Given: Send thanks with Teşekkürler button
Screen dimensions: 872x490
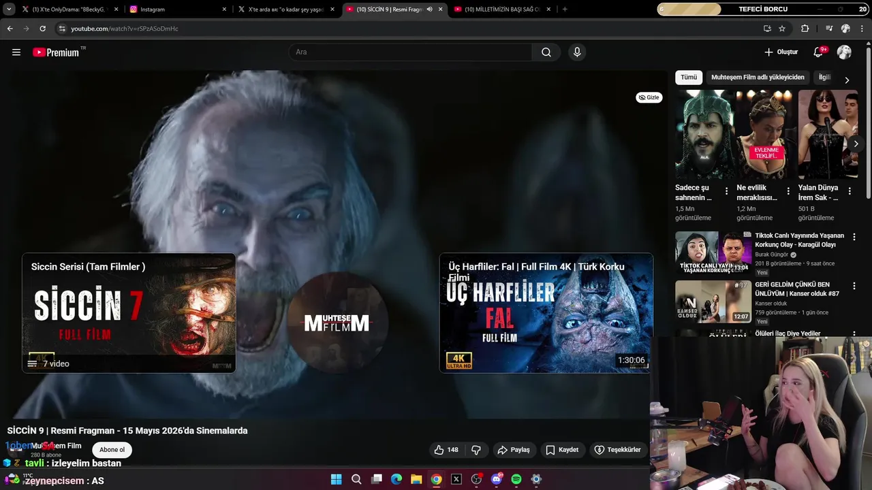Looking at the screenshot, I should (x=617, y=450).
